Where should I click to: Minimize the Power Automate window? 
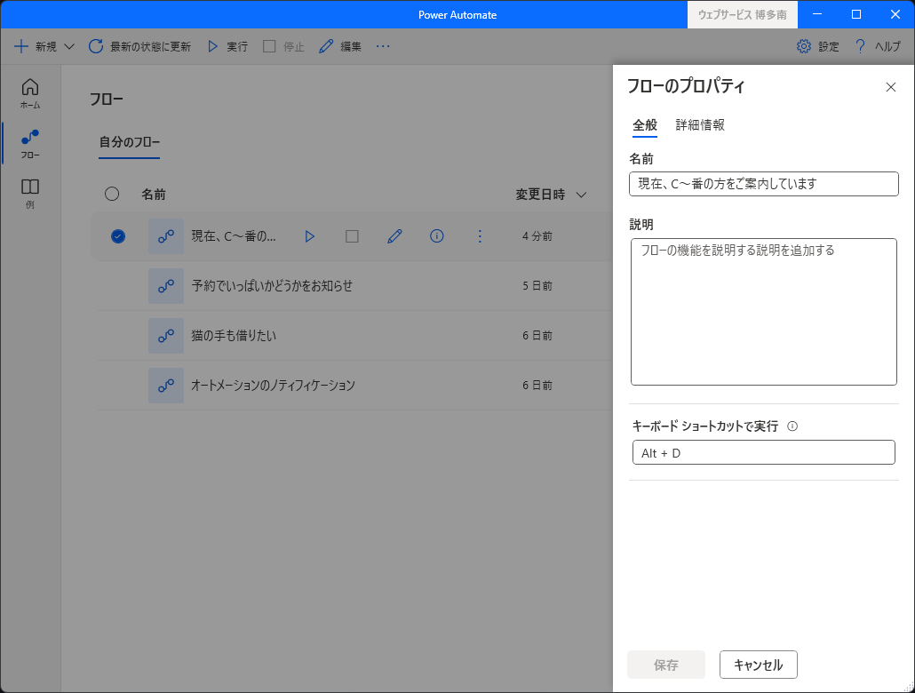pos(817,14)
